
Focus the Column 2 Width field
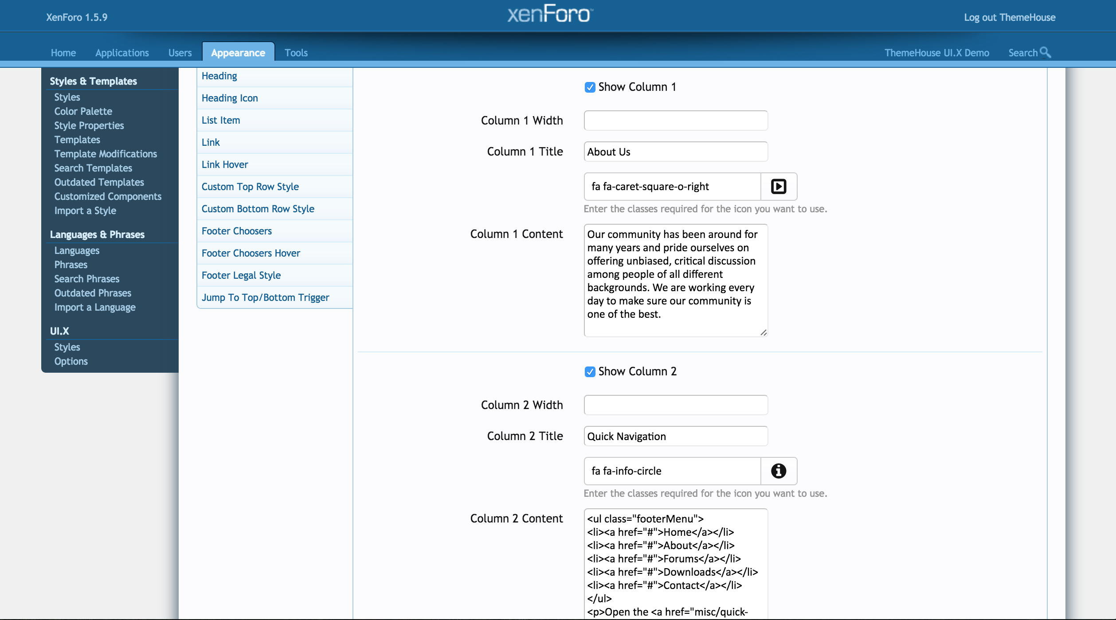[x=676, y=405]
